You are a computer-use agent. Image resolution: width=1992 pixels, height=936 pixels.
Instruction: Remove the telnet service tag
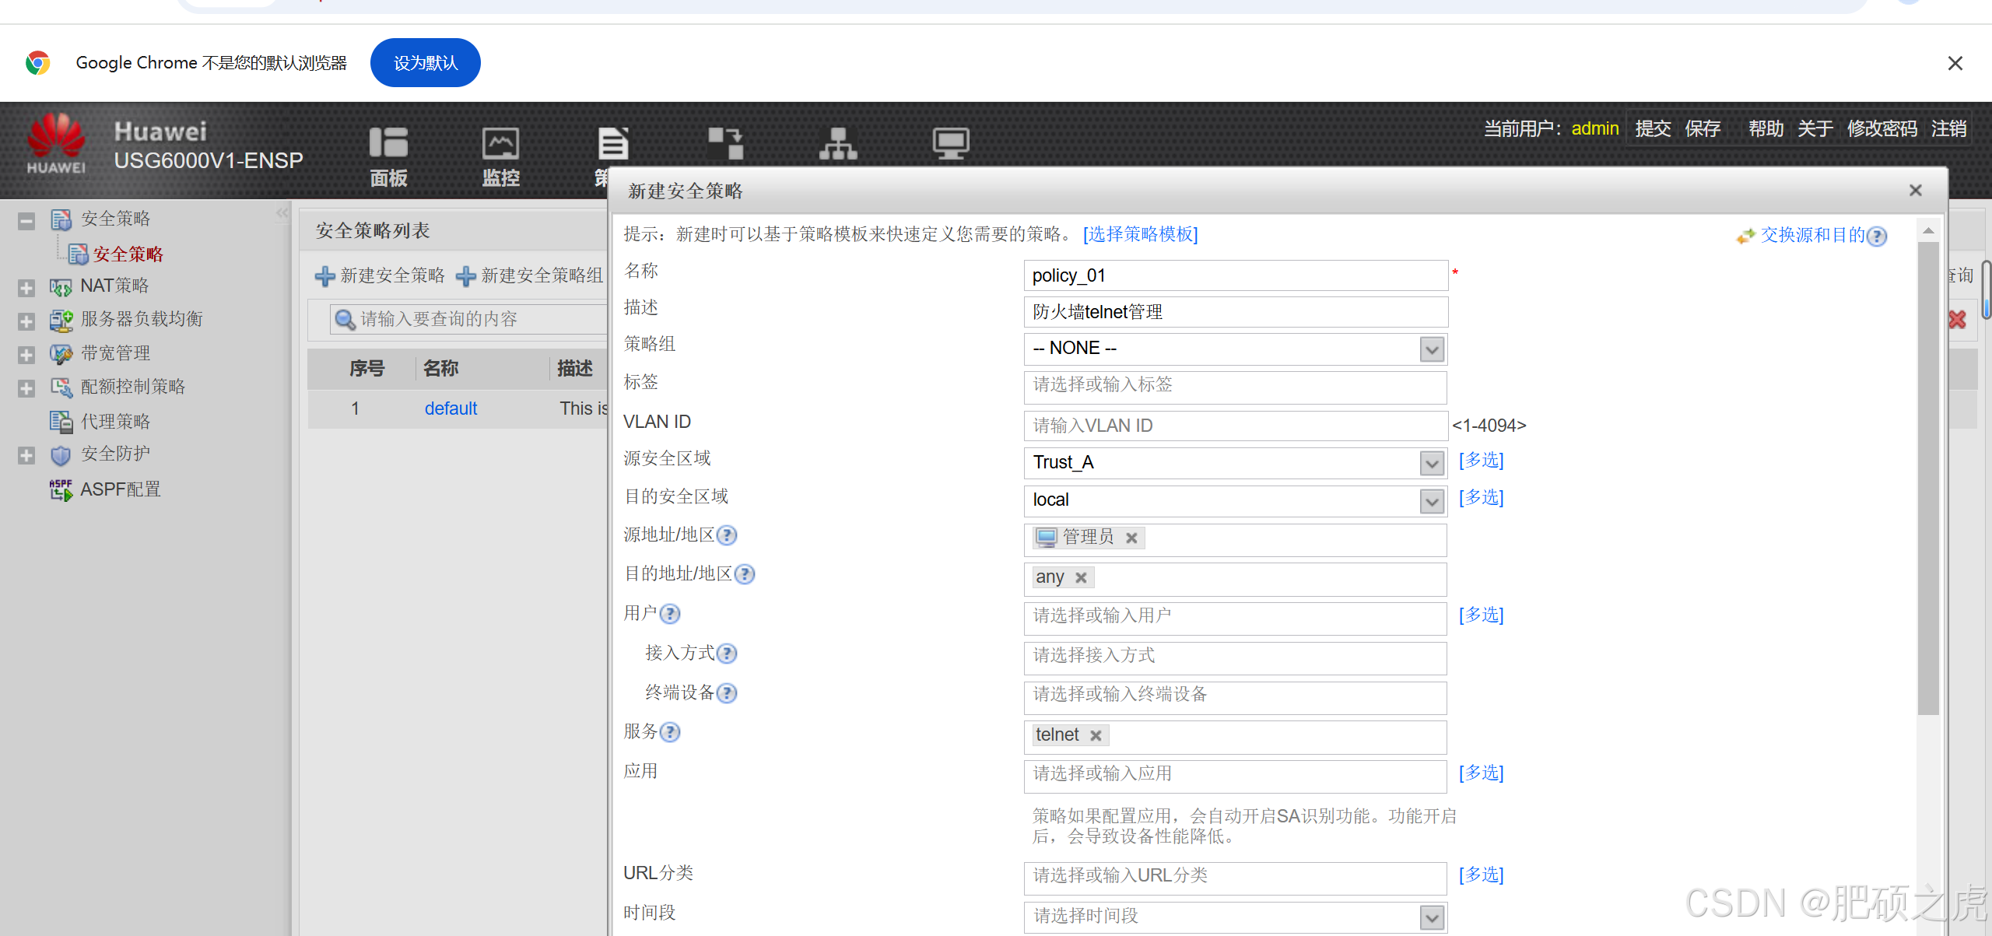[x=1096, y=735]
